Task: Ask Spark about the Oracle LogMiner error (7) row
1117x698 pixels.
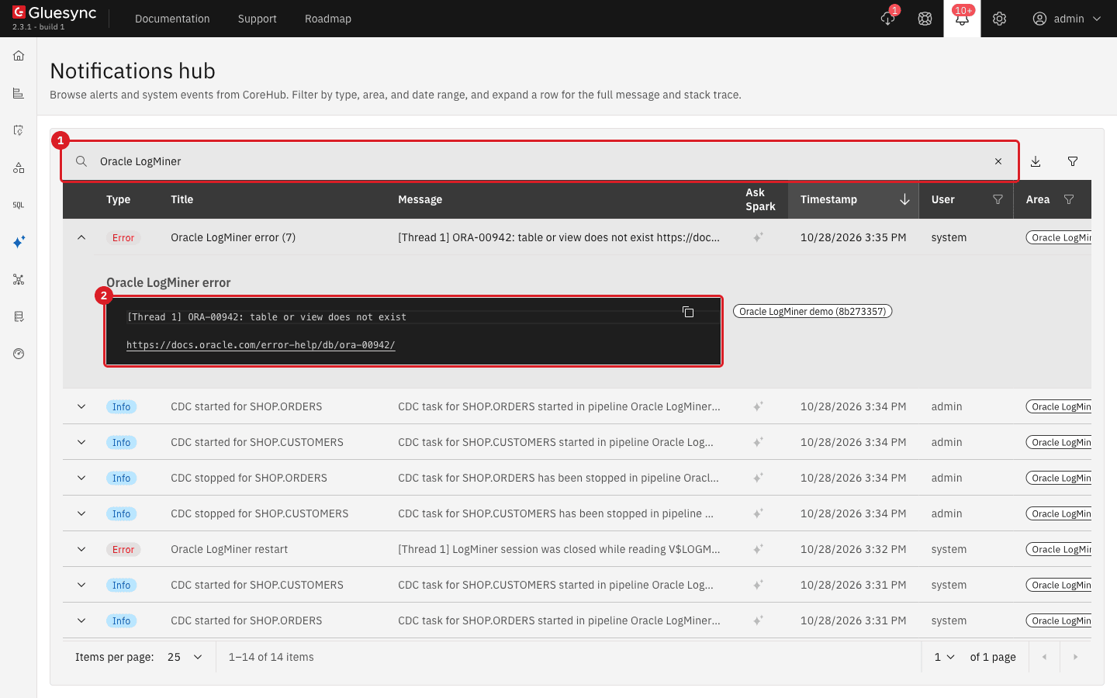Action: pos(759,237)
